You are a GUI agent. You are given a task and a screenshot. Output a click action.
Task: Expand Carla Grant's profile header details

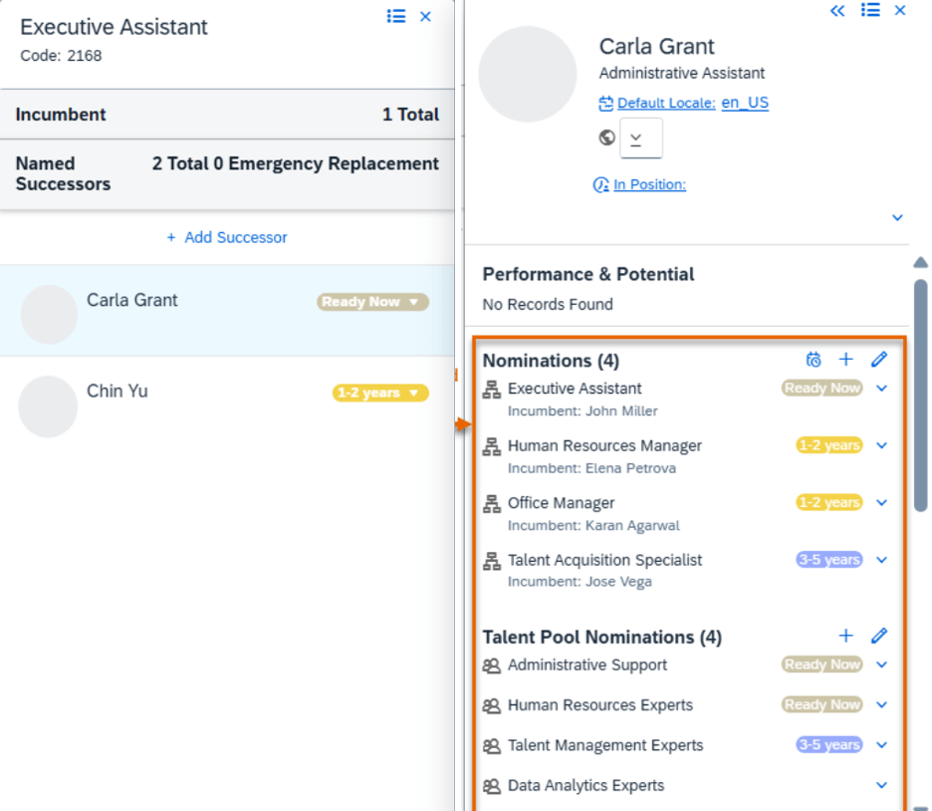(x=897, y=217)
